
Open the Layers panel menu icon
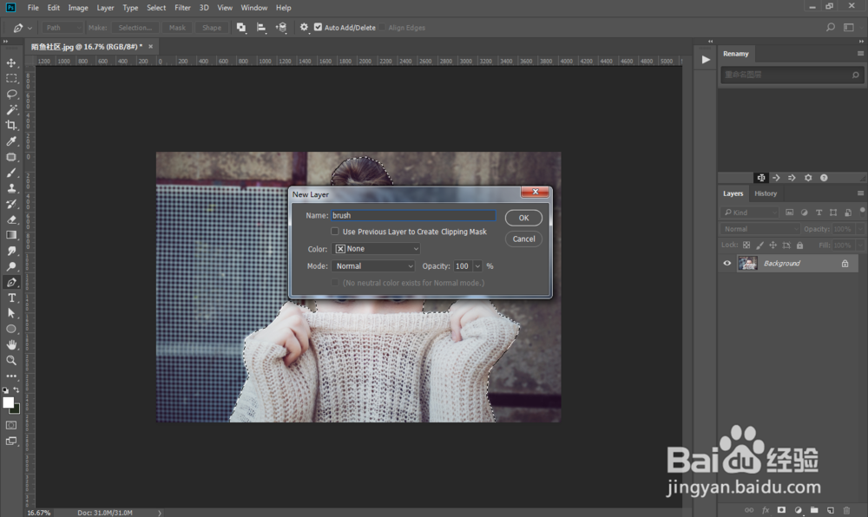tap(860, 193)
